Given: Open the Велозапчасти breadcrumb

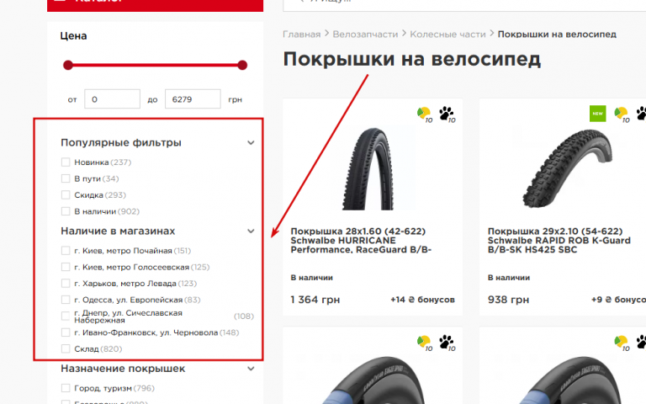Looking at the screenshot, I should click(x=365, y=35).
